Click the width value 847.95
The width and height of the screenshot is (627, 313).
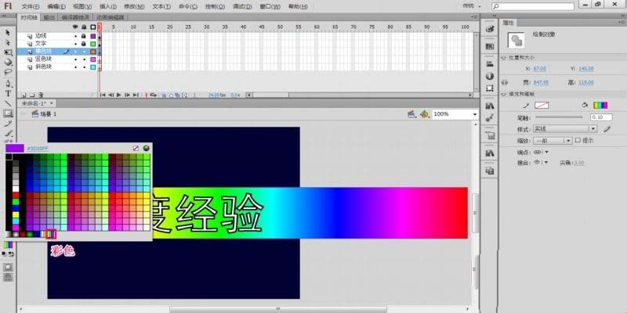541,83
